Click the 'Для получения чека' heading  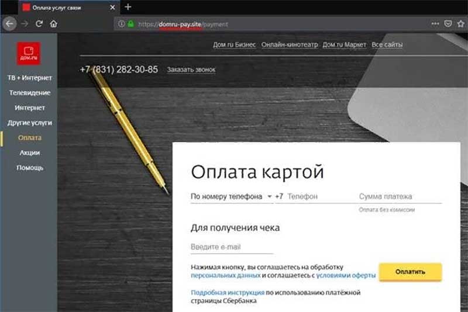coord(235,228)
